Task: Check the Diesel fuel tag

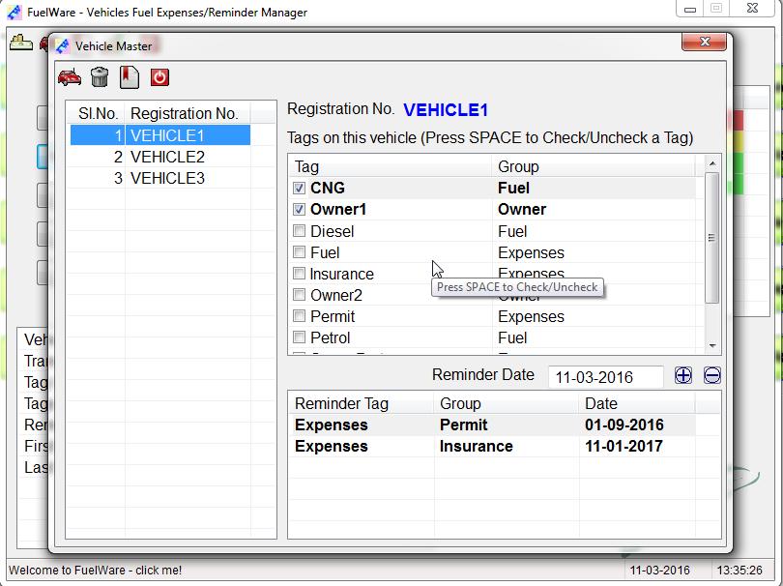Action: point(298,231)
